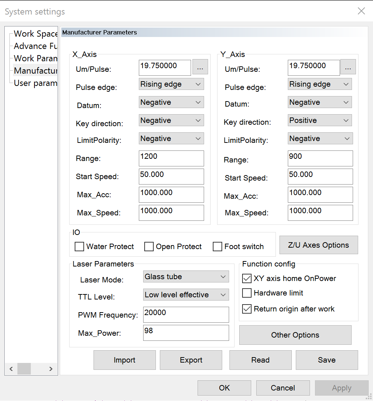Image resolution: width=373 pixels, height=401 pixels.
Task: Open Z/U Axes Options
Action: (x=318, y=245)
